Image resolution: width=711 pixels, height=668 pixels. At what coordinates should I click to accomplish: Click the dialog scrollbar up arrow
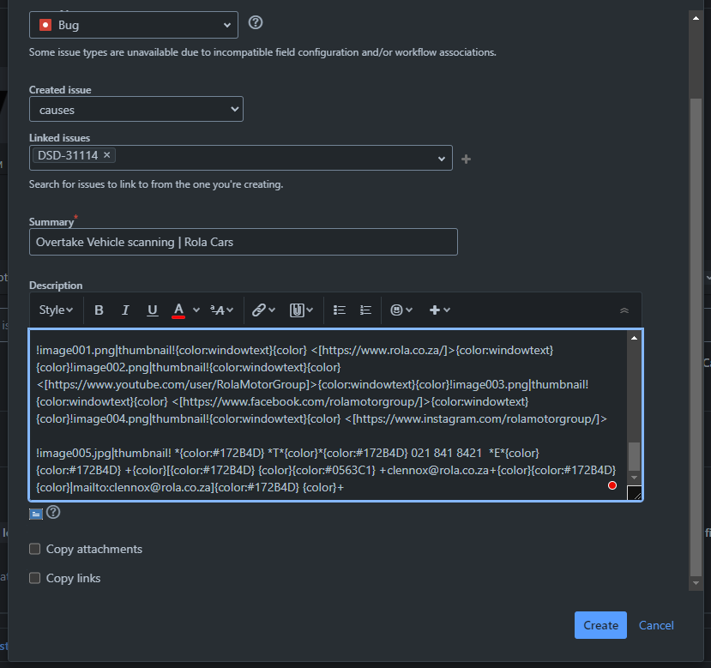696,18
